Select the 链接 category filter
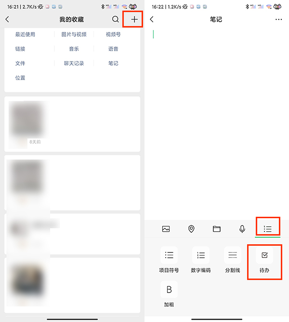Image resolution: width=289 pixels, height=322 pixels. tap(20, 49)
